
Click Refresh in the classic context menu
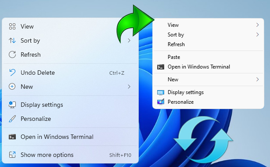[208, 44]
